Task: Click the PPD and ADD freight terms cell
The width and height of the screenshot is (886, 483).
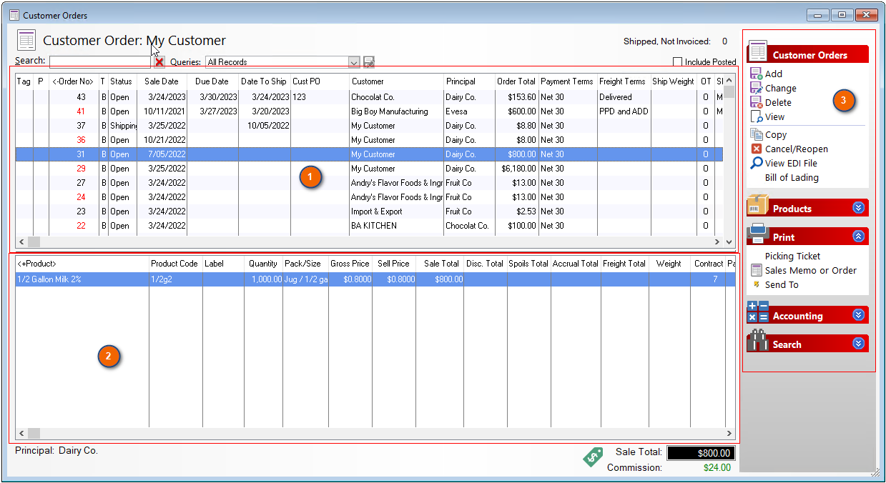Action: tap(624, 111)
